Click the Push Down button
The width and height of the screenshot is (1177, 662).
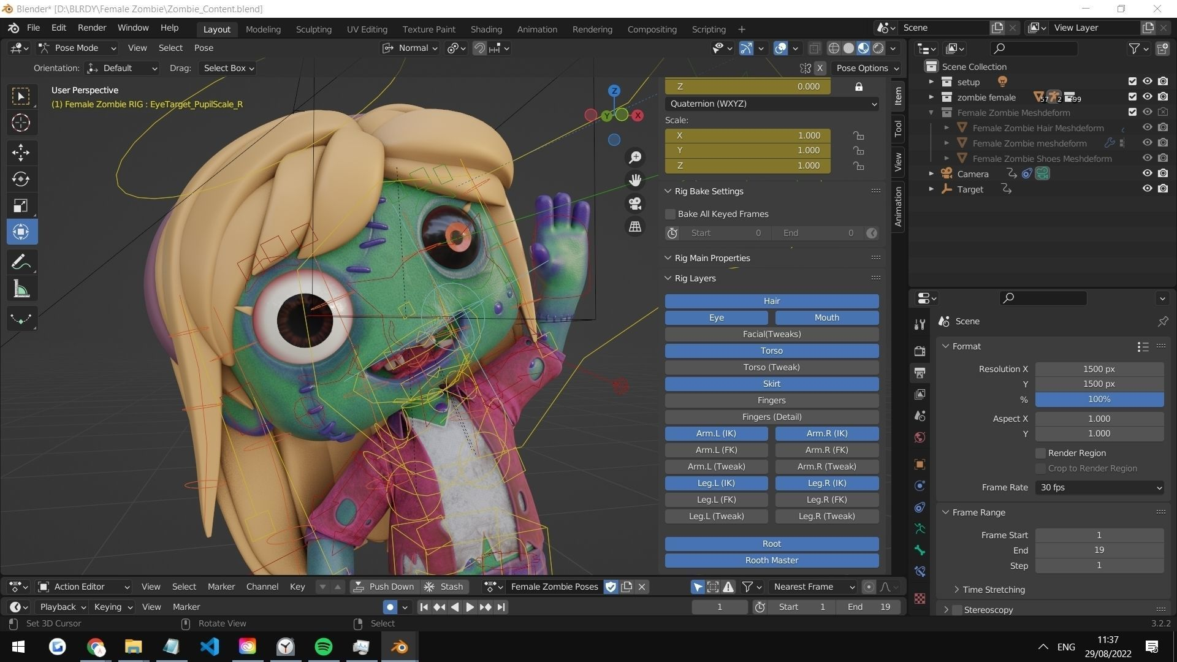pyautogui.click(x=384, y=587)
